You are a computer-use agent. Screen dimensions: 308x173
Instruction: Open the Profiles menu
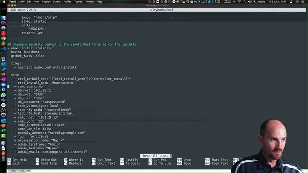coord(67,2)
